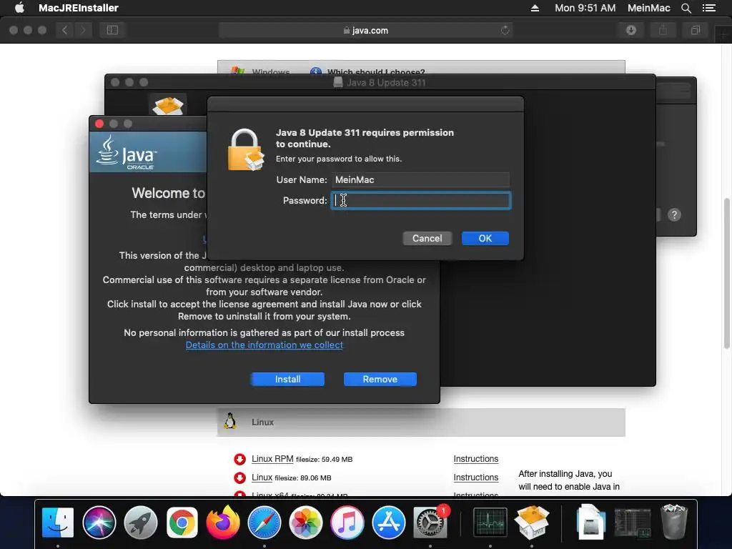Open Instructions for Linux RPM
This screenshot has width=732, height=549.
[x=475, y=459]
